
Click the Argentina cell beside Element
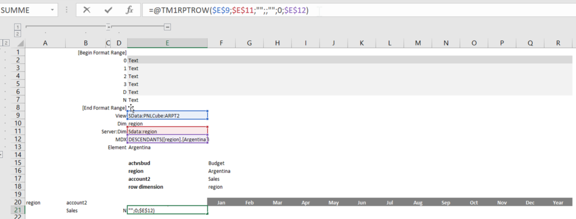(167, 148)
